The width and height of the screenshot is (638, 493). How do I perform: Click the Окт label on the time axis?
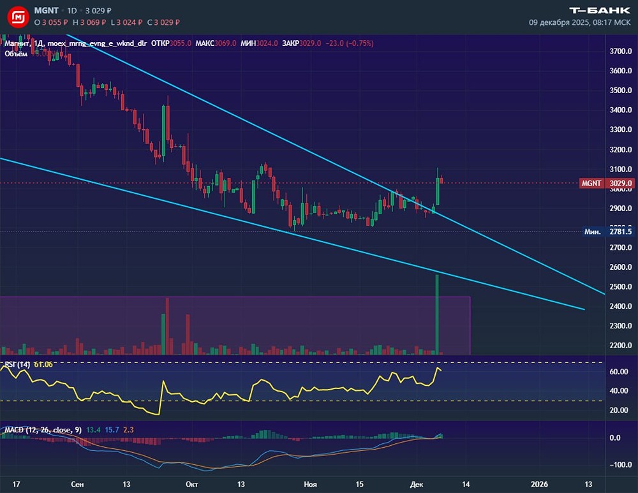tap(191, 484)
